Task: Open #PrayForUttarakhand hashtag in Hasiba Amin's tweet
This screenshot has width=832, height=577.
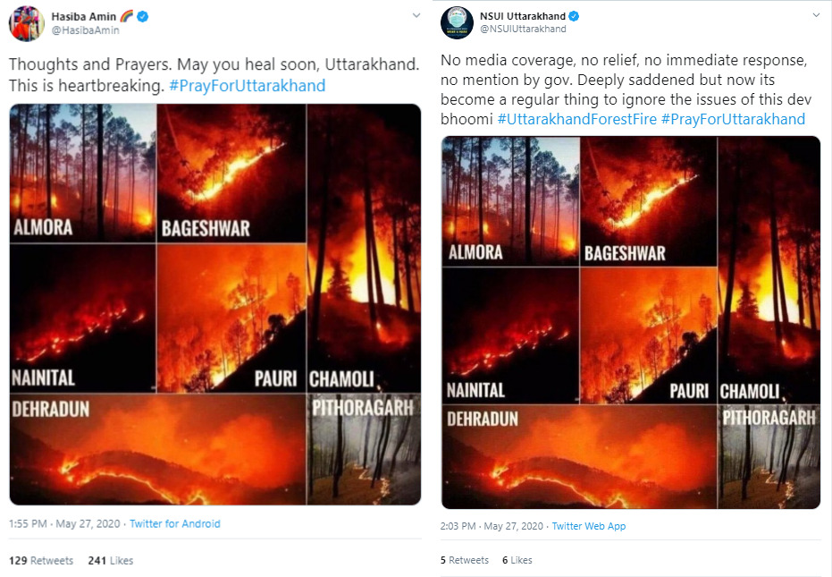Action: click(247, 86)
